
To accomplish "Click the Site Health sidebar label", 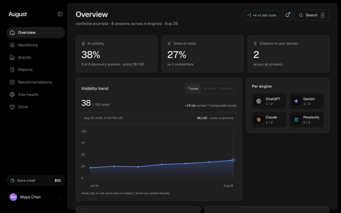I will pos(28,95).
